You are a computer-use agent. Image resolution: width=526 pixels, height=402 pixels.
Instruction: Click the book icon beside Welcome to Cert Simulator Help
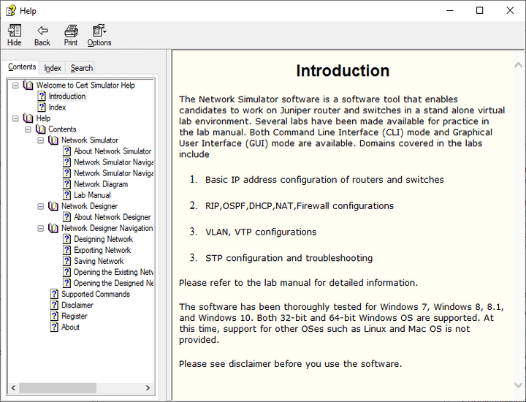pyautogui.click(x=28, y=86)
